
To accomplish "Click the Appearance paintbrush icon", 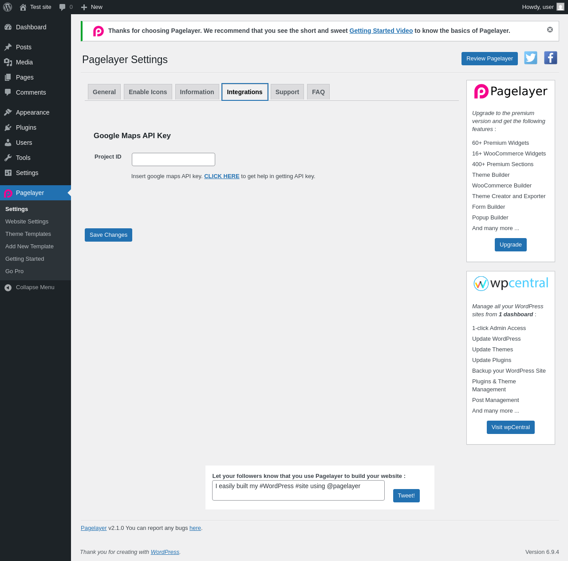I will 8,112.
